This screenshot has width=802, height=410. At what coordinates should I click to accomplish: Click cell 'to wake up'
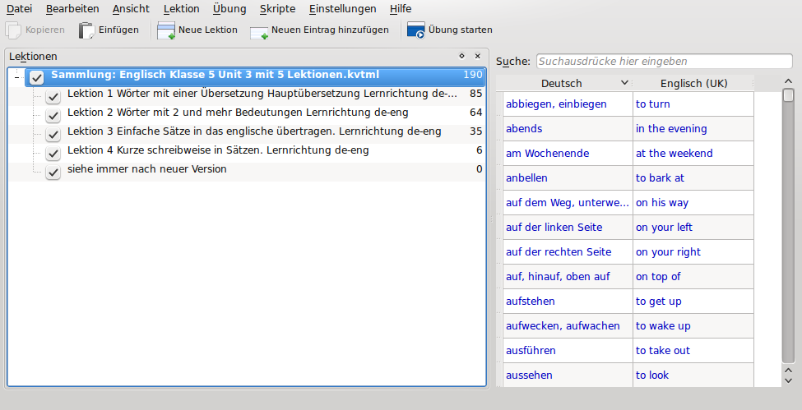click(x=693, y=325)
